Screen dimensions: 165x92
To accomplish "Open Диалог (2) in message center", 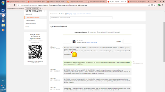I will coord(29,14).
